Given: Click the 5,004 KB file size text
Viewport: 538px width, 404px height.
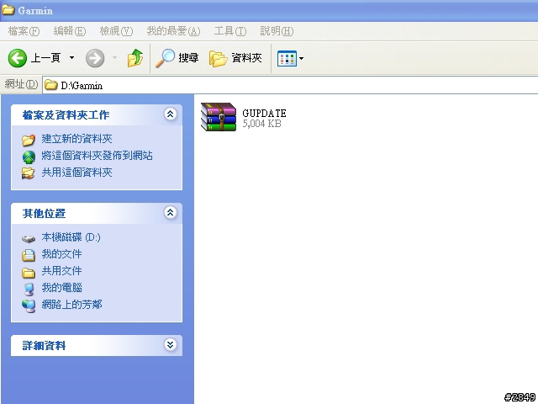Looking at the screenshot, I should 261,124.
